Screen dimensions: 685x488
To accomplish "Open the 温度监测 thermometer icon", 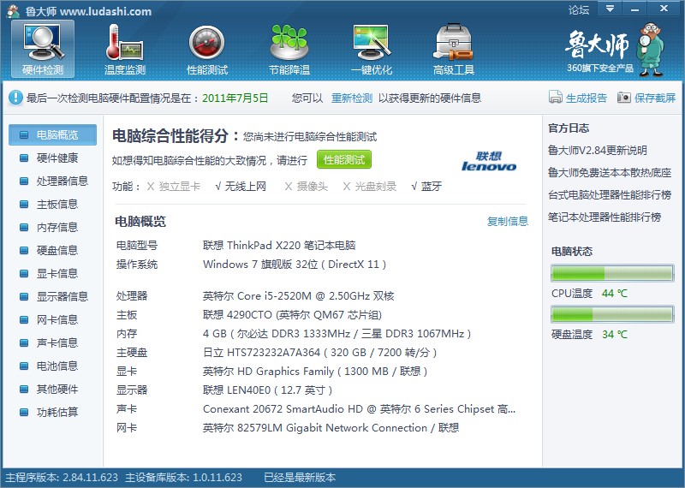I will pyautogui.click(x=124, y=49).
